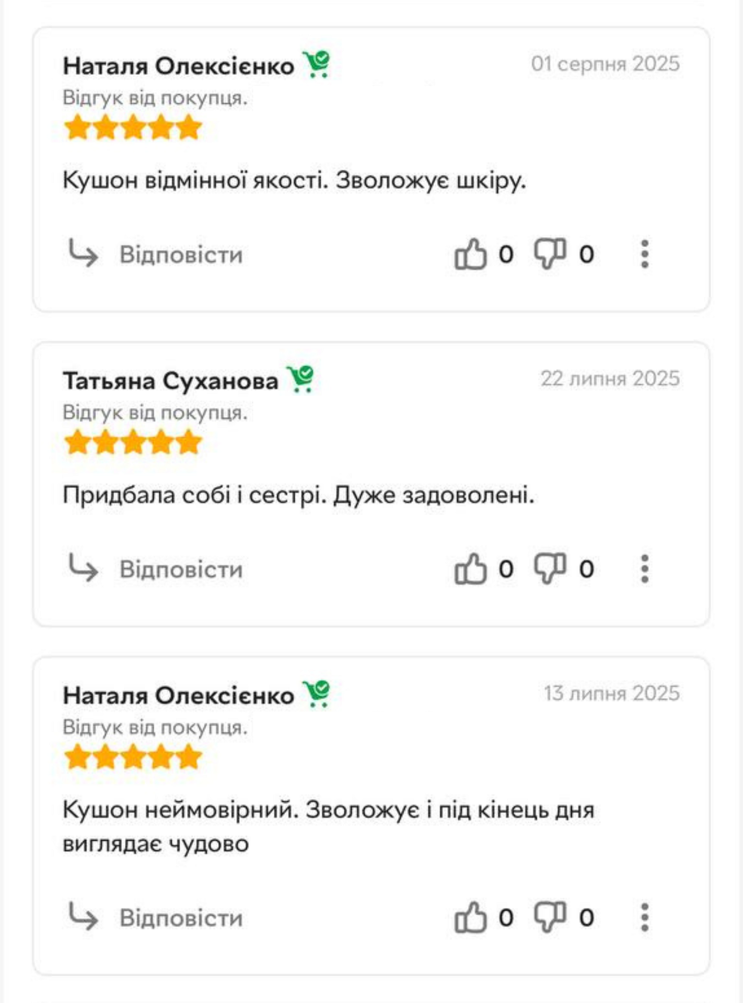Click Відповісти under Татьяна Суханова's review

click(x=181, y=569)
